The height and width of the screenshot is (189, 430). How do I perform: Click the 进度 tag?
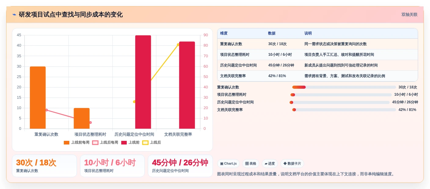click(270, 164)
